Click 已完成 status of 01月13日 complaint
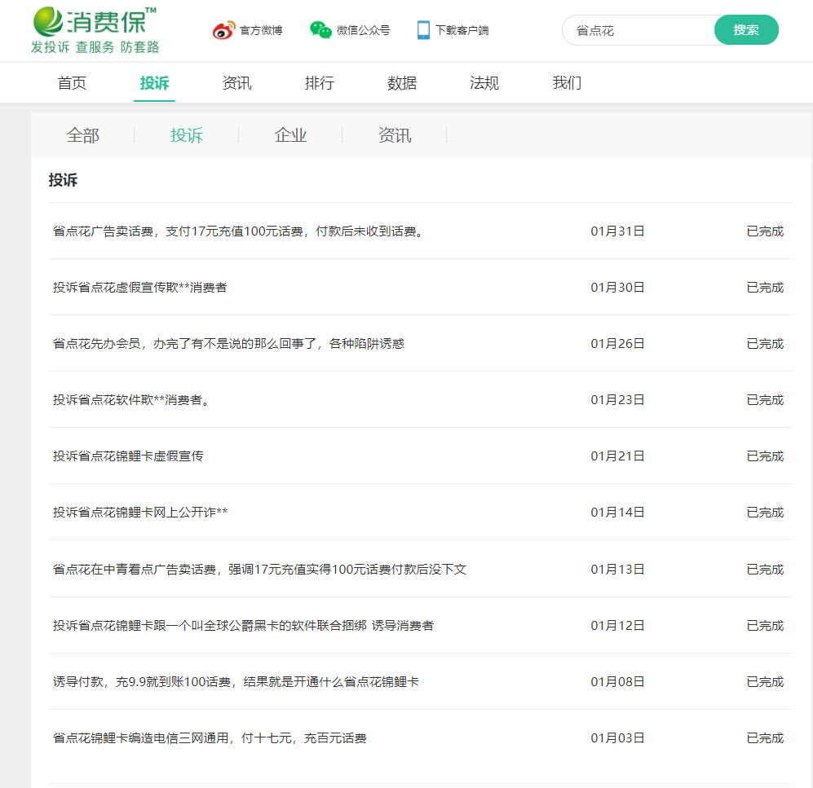The image size is (813, 788). coord(765,570)
